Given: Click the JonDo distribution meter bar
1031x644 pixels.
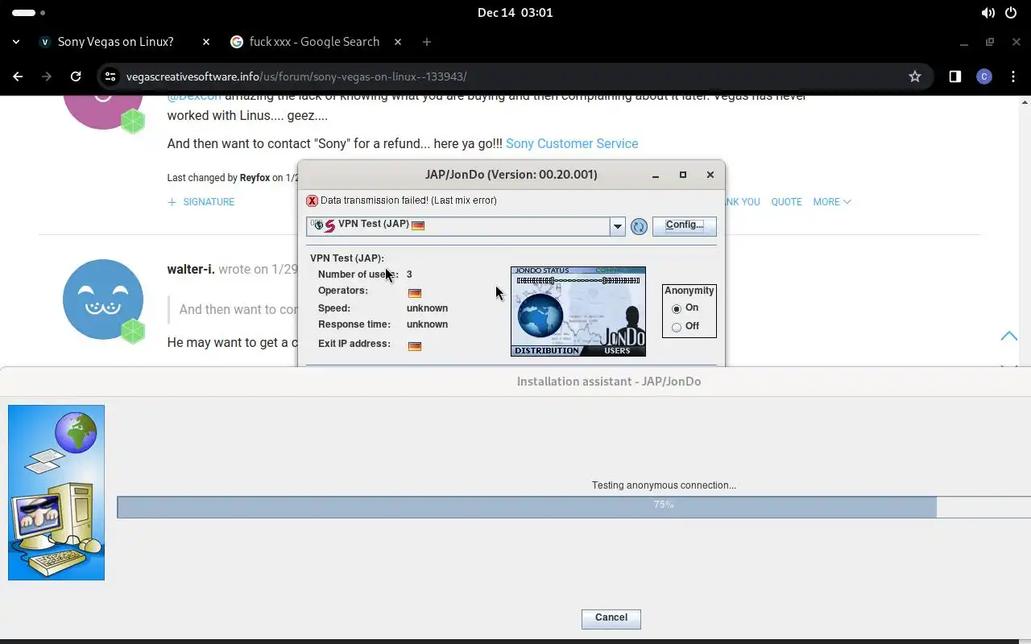Looking at the screenshot, I should coord(578,281).
